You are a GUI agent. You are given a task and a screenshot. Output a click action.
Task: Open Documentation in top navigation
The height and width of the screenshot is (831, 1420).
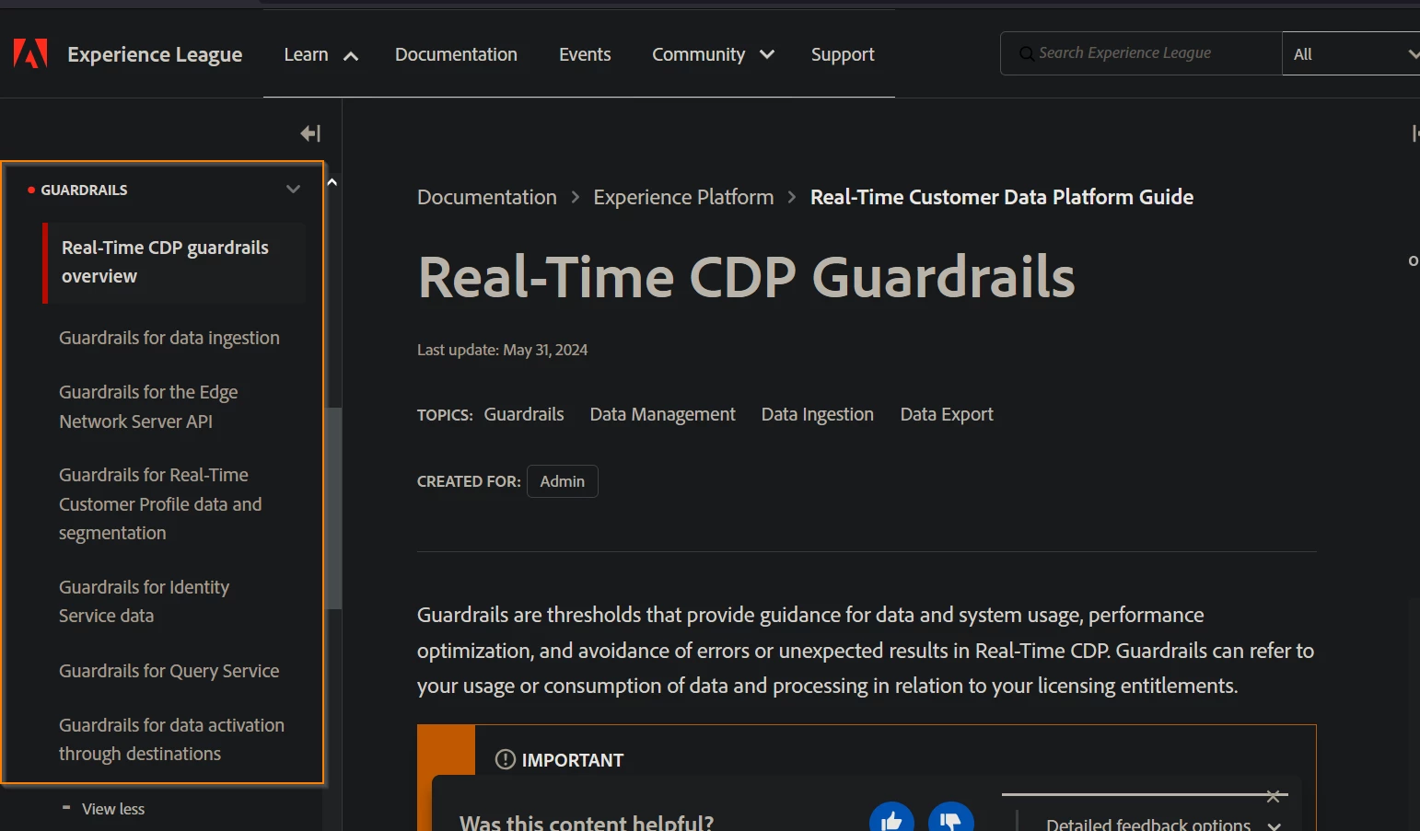(456, 55)
